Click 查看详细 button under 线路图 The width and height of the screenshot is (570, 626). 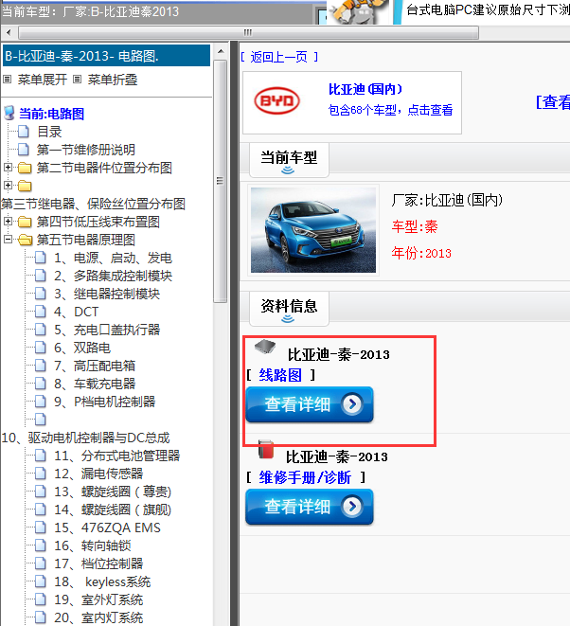[310, 404]
